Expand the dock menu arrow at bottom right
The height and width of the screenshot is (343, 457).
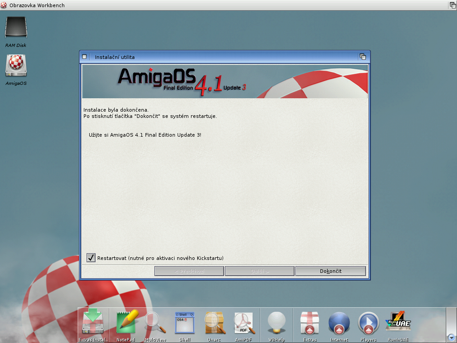point(451,338)
